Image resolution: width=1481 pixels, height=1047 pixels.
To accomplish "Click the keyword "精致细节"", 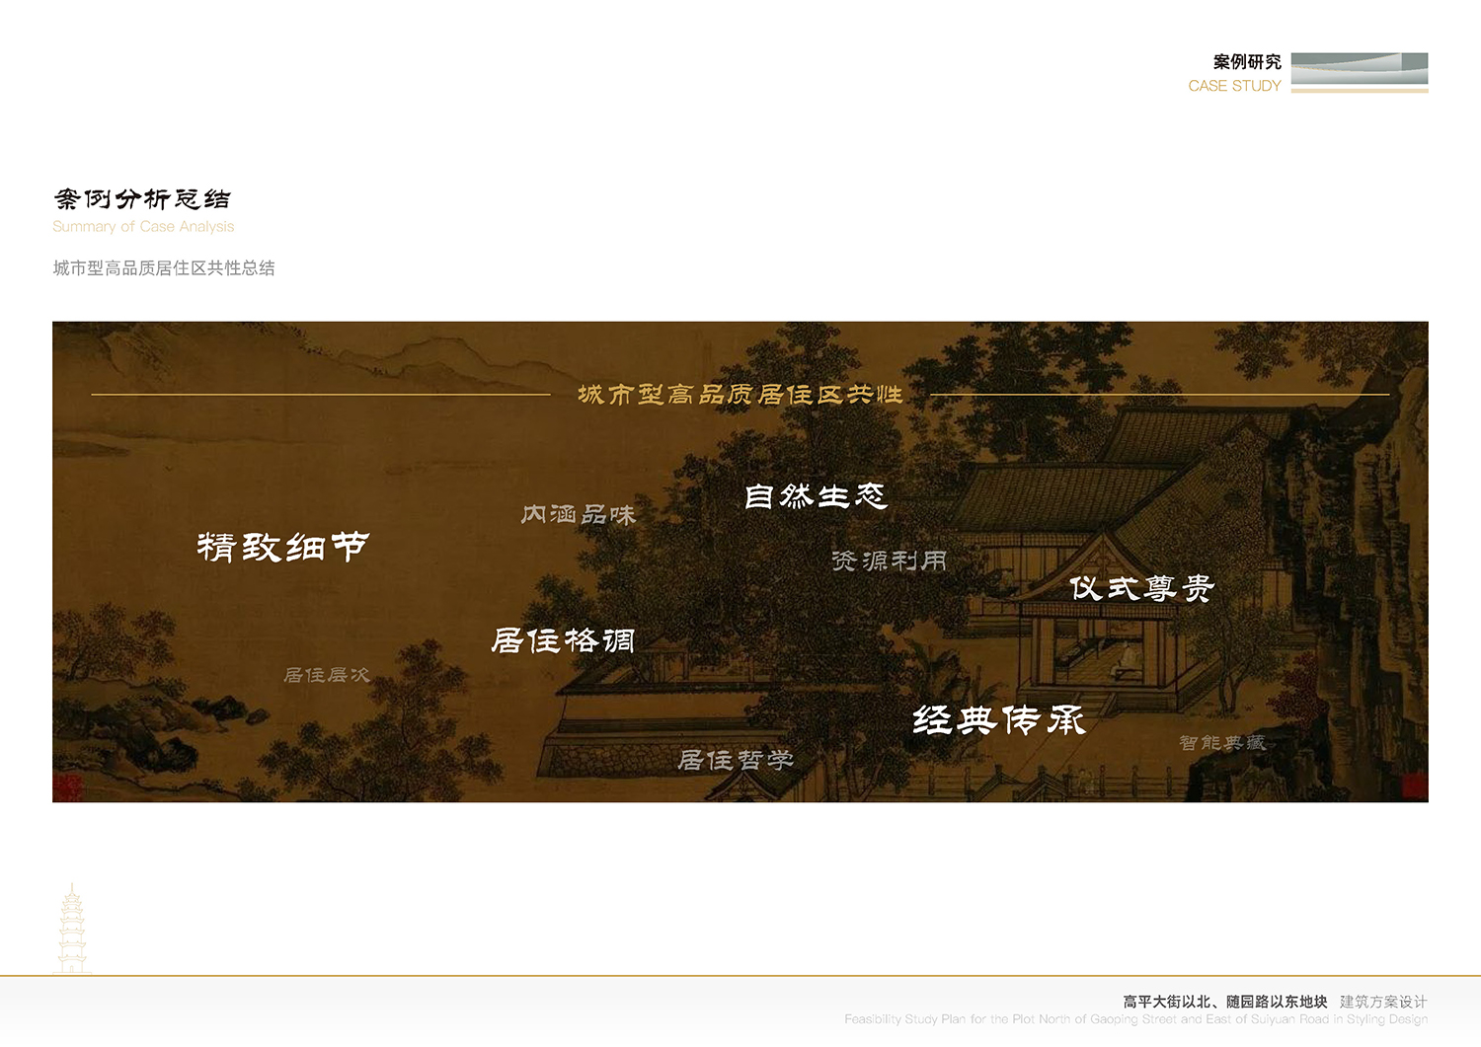I will click(283, 547).
